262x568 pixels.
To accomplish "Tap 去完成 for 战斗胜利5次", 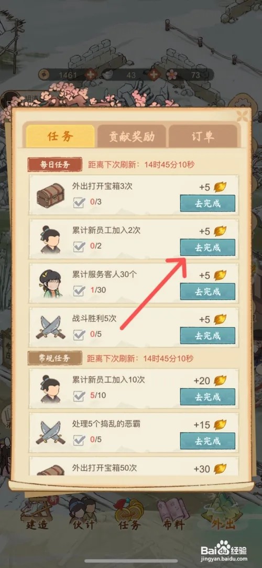I will pyautogui.click(x=208, y=335).
